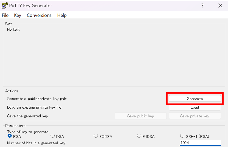Select ECDSA as the key type
228x147 pixels.
pyautogui.click(x=96, y=136)
